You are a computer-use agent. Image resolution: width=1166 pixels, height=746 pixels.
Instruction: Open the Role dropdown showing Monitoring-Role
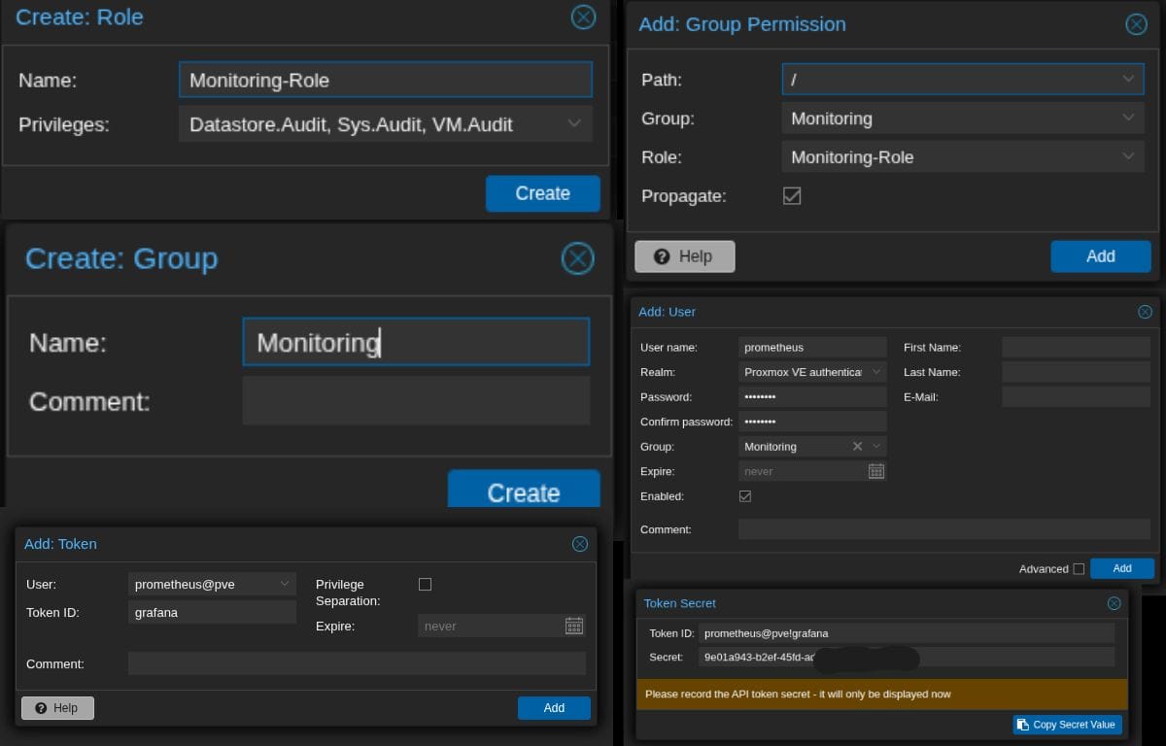pos(1128,156)
